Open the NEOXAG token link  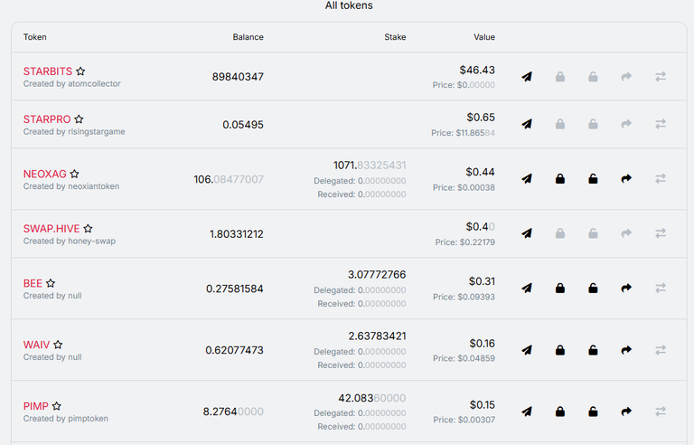(x=44, y=174)
